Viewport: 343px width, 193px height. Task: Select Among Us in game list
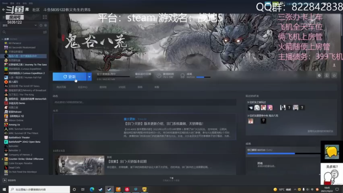[14, 124]
